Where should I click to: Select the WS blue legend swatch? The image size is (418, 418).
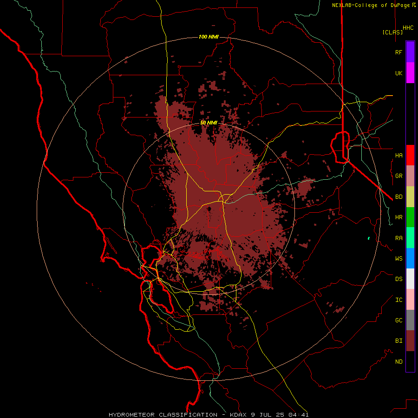tap(410, 258)
